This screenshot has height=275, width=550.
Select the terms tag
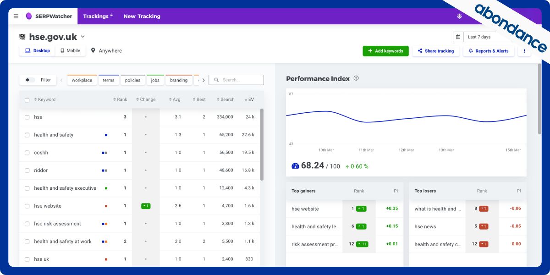[x=109, y=80]
